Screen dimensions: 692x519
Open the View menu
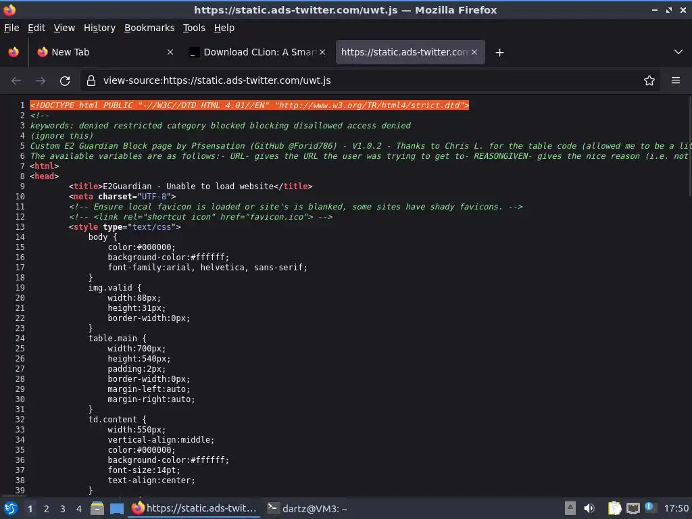pyautogui.click(x=64, y=28)
